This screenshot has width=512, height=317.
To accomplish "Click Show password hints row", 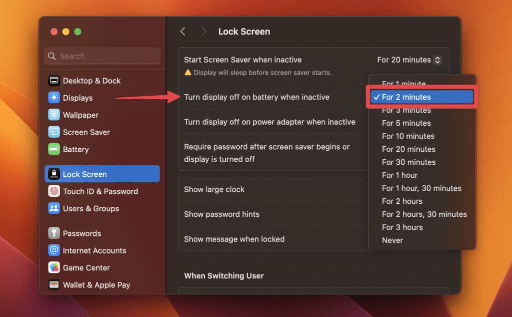I will (x=221, y=214).
